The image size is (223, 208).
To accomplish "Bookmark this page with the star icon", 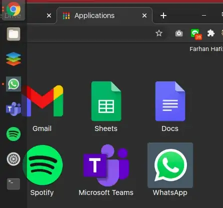I will coord(159,33).
